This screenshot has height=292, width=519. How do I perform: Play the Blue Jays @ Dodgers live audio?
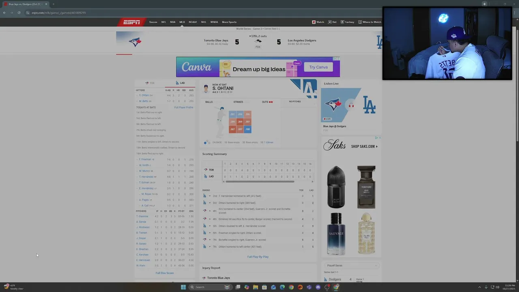coord(351,105)
